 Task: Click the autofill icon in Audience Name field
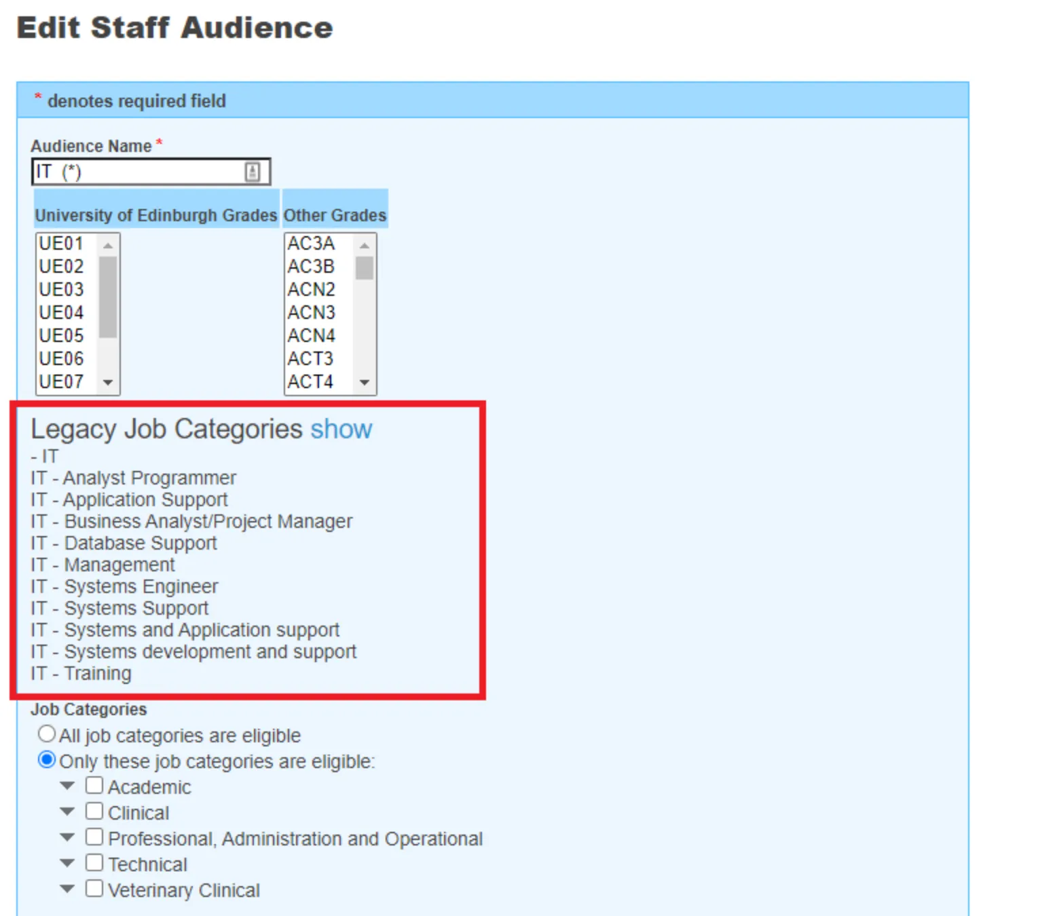pyautogui.click(x=252, y=172)
